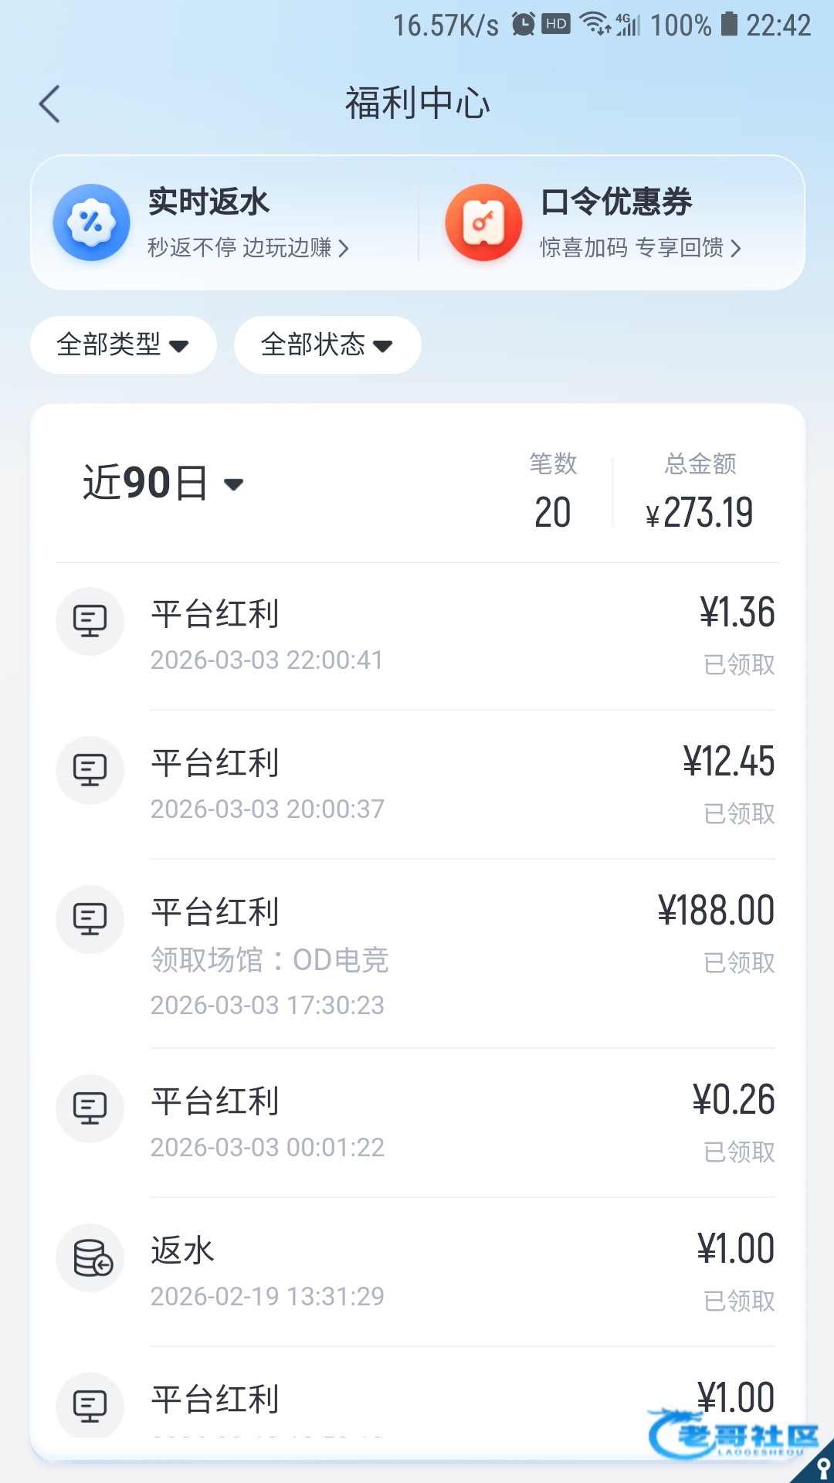Tap the icon beside the ¥1.36 platform bonus

pos(90,621)
